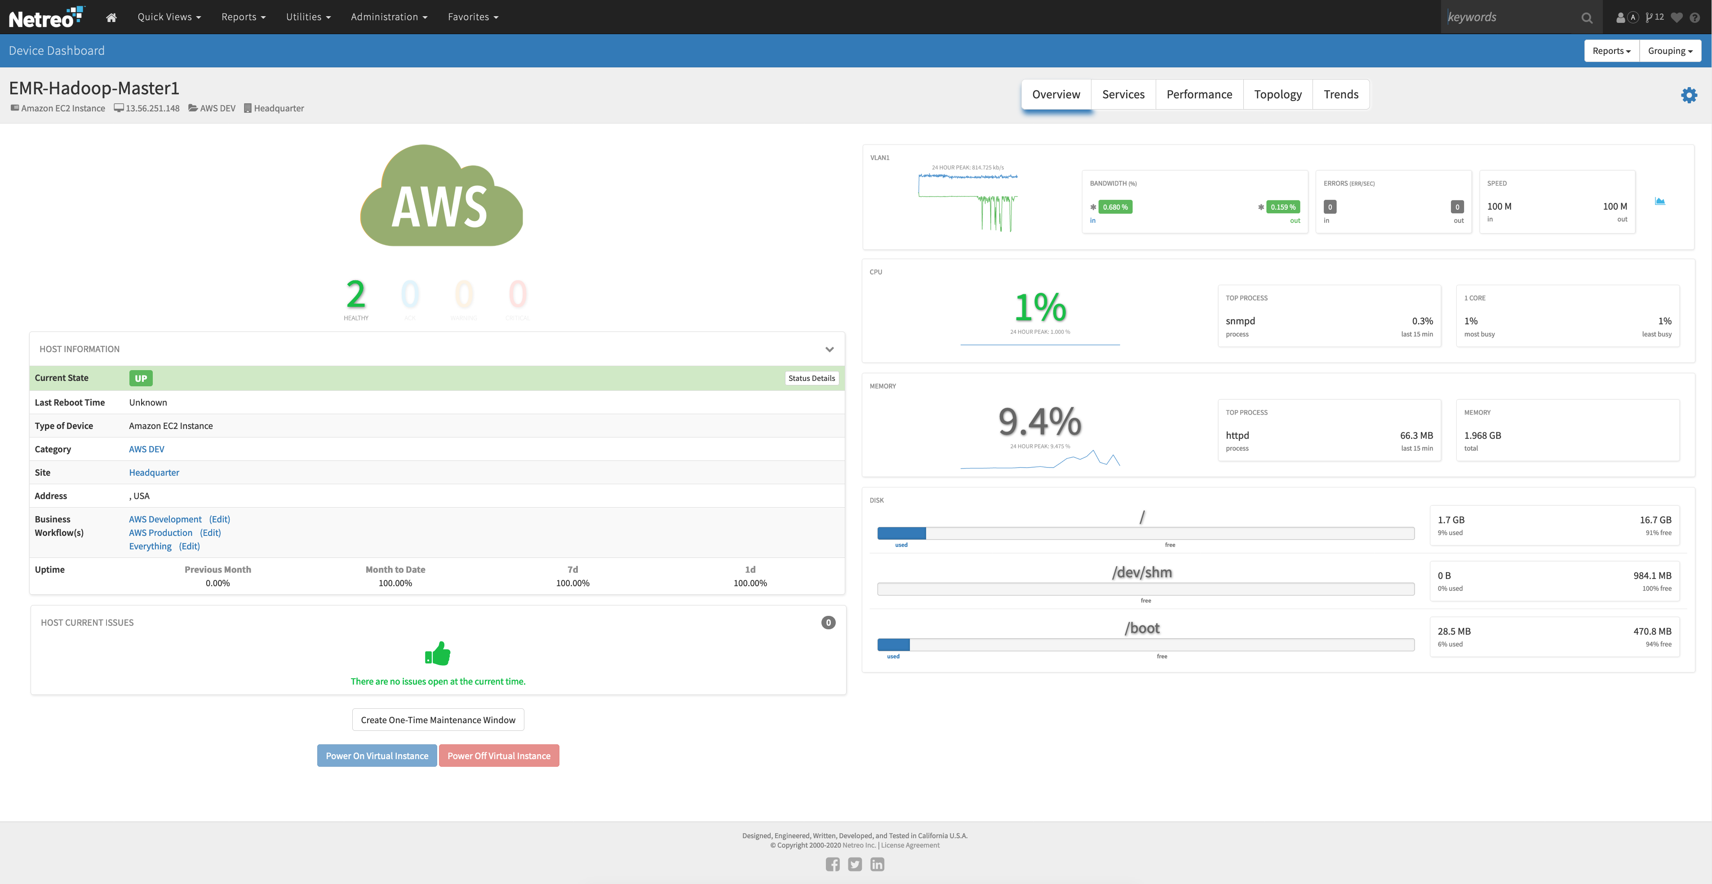
Task: Click the Facebook icon in footer
Action: tap(833, 864)
